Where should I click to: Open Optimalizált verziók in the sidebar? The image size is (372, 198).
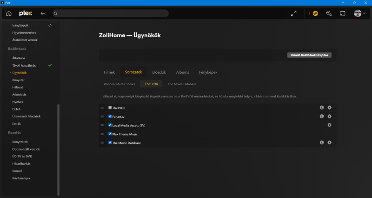pos(26,149)
